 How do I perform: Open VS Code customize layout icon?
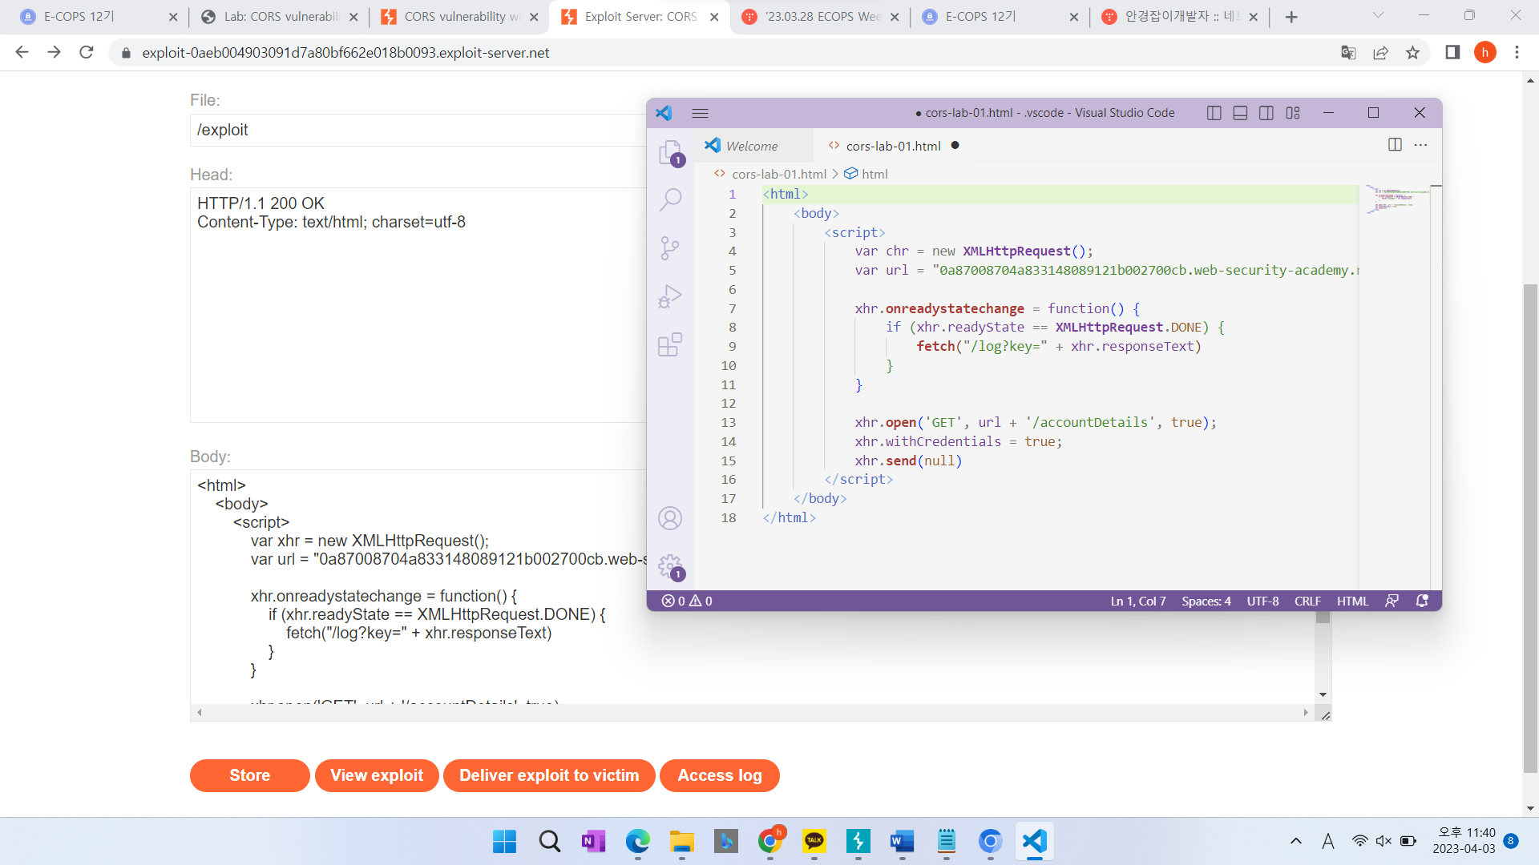1293,113
